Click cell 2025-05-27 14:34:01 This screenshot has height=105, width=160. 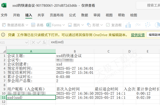[75, 68]
